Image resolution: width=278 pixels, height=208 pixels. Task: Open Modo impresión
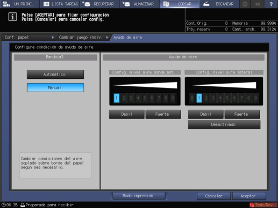tap(139, 196)
